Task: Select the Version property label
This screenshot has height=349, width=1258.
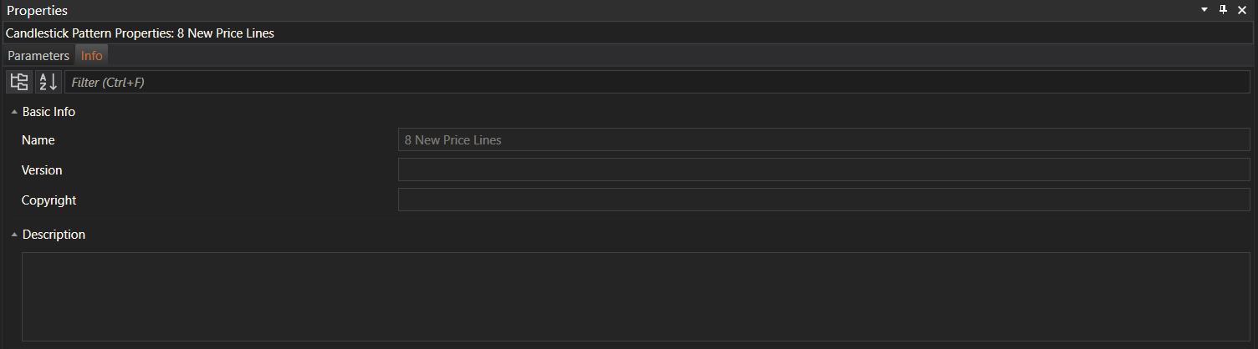Action: point(42,170)
